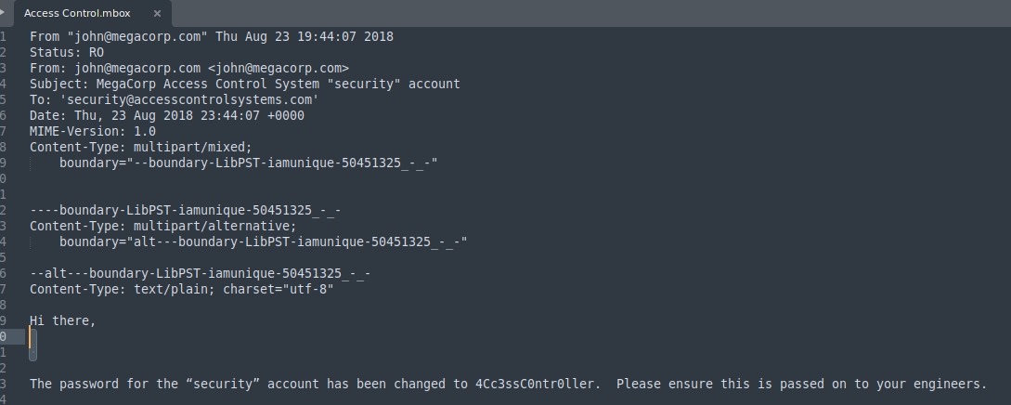1011x405 pixels.
Task: Click the indented boundary="--boundary-LibPST line
Action: coord(248,163)
